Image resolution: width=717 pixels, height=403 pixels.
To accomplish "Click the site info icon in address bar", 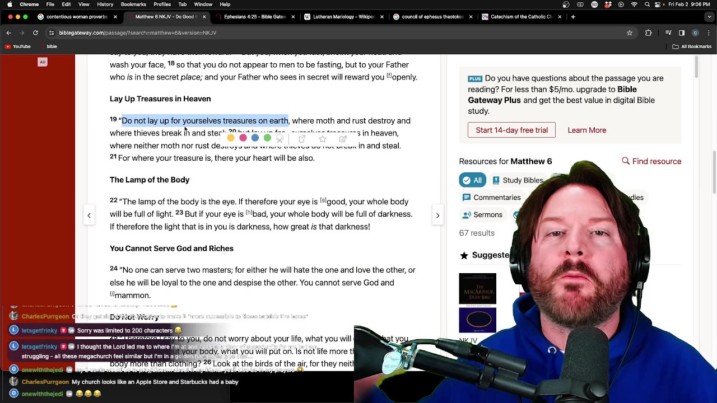I will pos(52,33).
